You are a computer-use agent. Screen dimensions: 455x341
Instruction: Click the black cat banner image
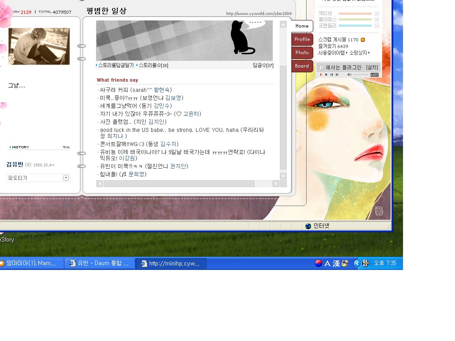pos(184,40)
